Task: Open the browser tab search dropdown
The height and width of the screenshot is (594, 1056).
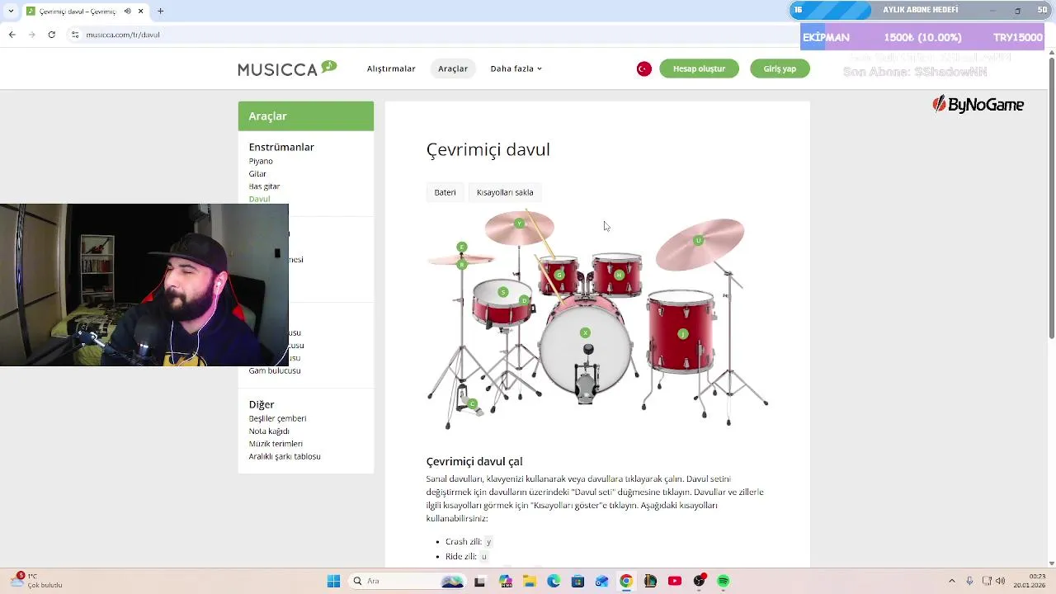Action: [x=11, y=11]
